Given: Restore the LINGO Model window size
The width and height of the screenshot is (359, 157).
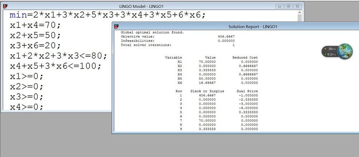Looking at the screenshot, I should [288, 6].
